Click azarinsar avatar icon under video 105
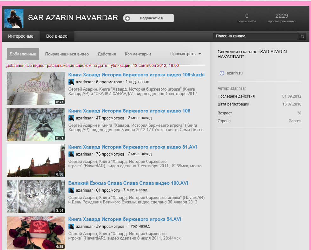The image size is (311, 250). [x=71, y=118]
